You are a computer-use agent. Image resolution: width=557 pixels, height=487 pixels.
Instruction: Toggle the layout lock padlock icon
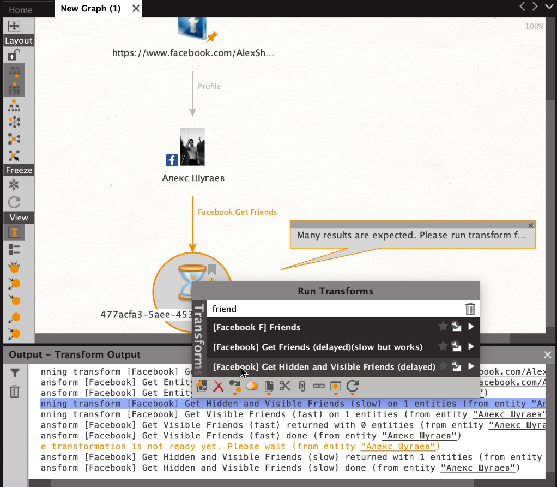(x=14, y=55)
